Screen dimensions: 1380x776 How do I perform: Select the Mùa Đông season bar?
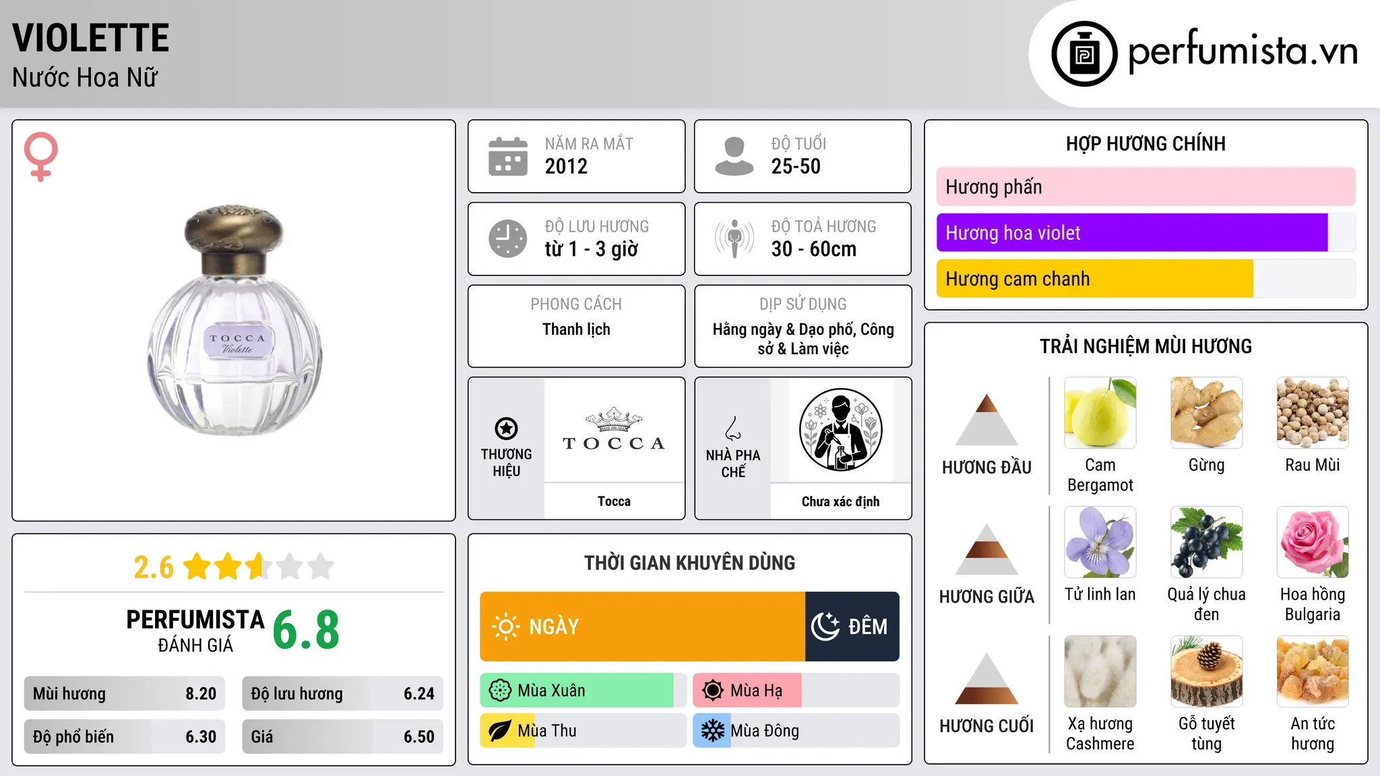796,731
